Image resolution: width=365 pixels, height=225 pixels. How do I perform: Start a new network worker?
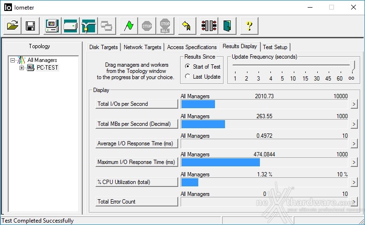click(88, 26)
